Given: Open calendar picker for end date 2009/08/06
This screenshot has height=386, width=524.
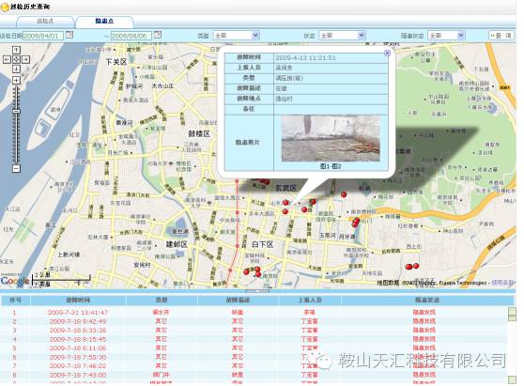Looking at the screenshot, I should point(158,35).
